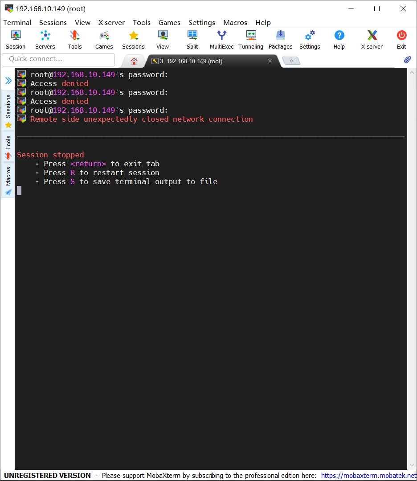Viewport: 417px width, 481px height.
Task: Focus the Quick connect input field
Action: click(x=58, y=59)
